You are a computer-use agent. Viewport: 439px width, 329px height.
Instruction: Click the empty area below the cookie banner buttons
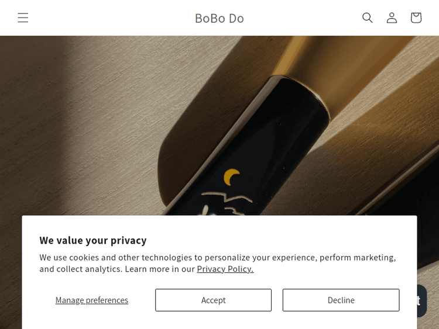[220, 320]
